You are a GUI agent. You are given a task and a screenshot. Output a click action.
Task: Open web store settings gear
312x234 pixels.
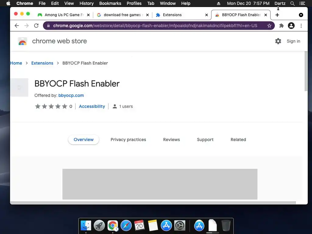click(x=278, y=41)
